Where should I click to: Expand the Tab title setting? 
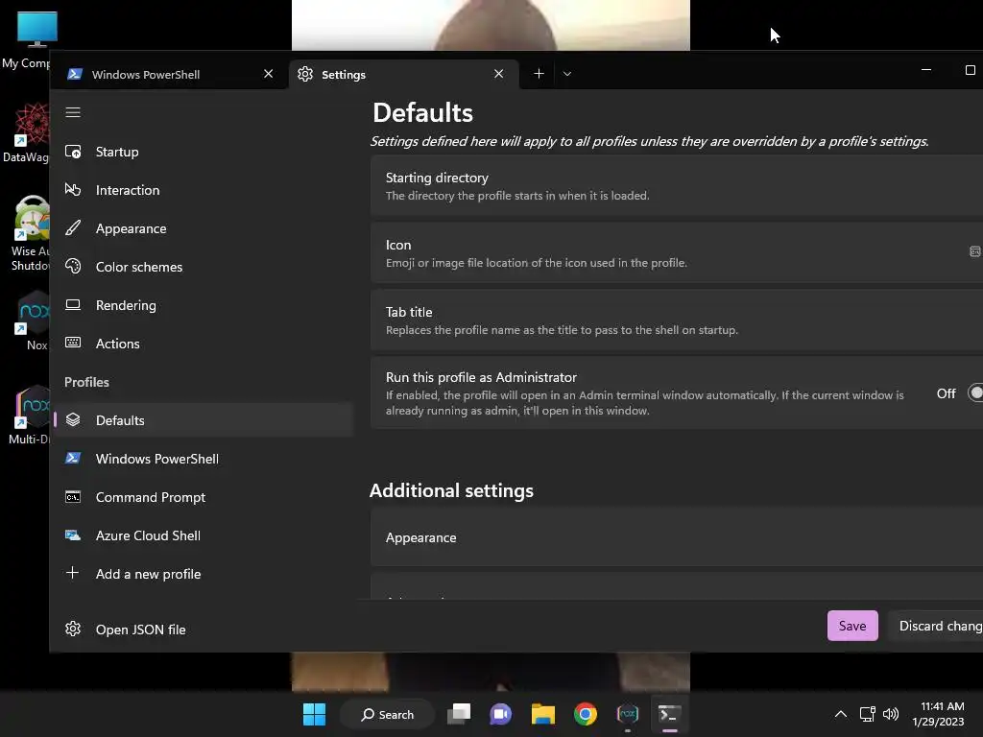tap(677, 321)
